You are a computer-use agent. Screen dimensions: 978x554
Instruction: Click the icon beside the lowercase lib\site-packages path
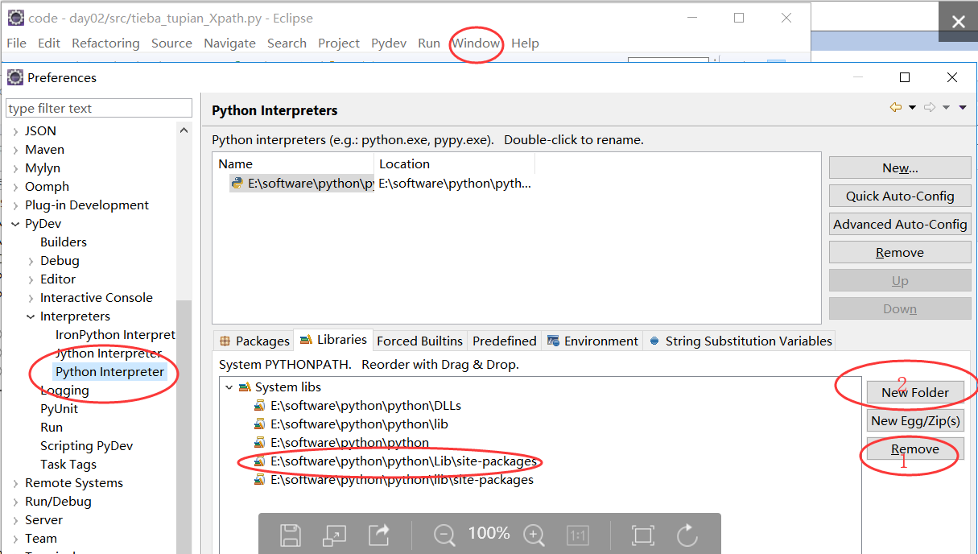(x=260, y=480)
